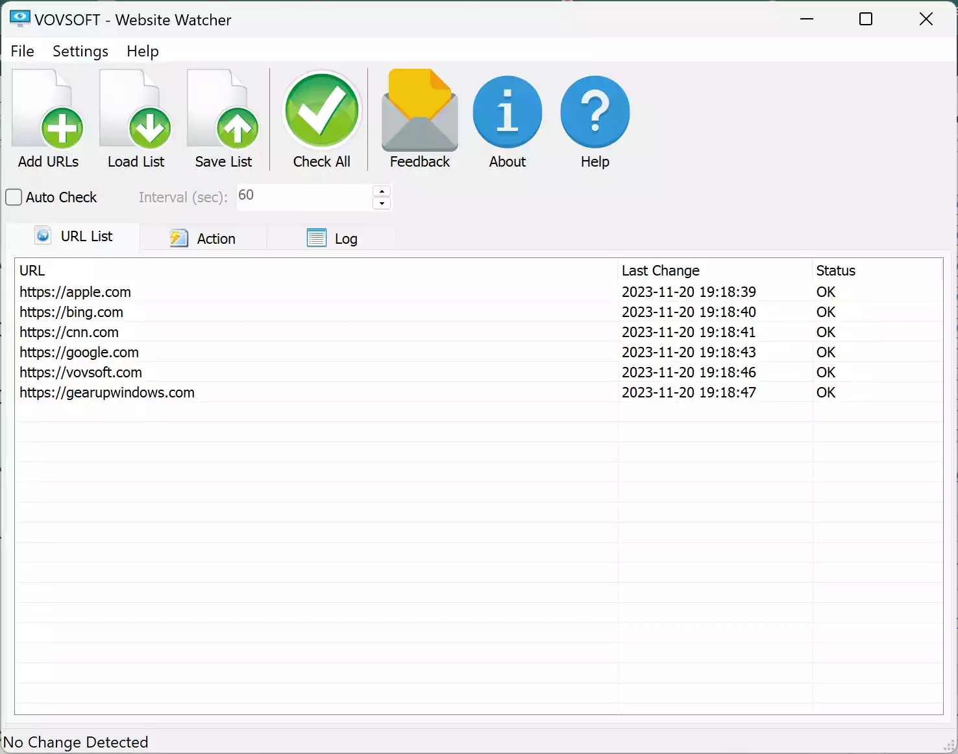Click timestamp 2023-11-20 19:18:41
Image resolution: width=958 pixels, height=754 pixels.
[x=689, y=332]
